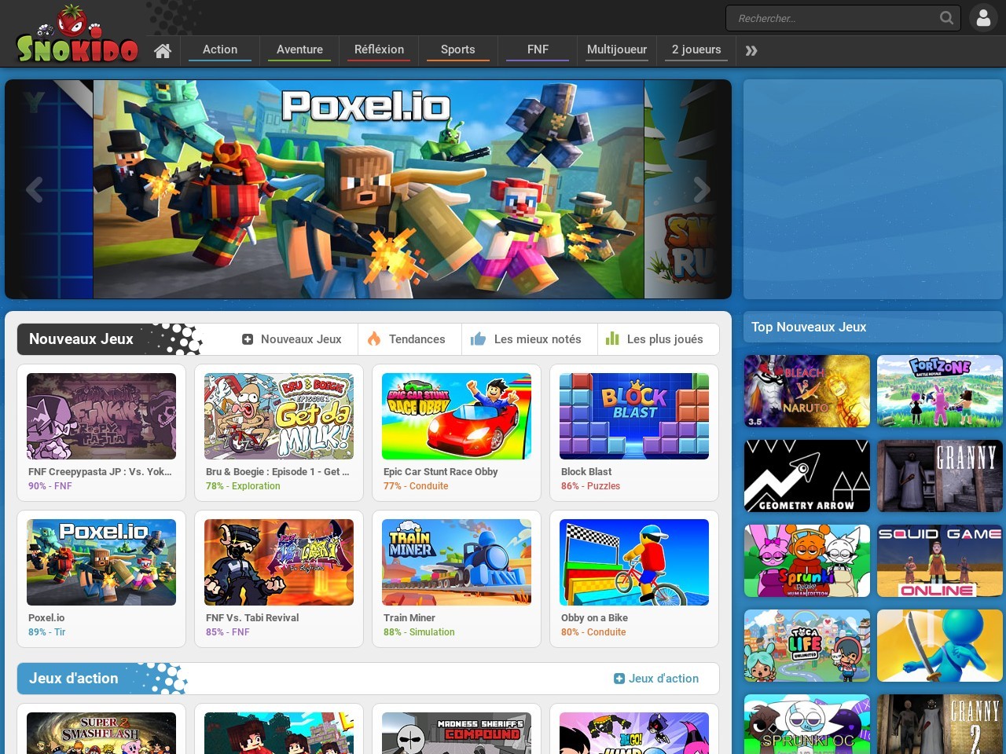Open the Sprunki Retake game thumbnail

tap(807, 561)
